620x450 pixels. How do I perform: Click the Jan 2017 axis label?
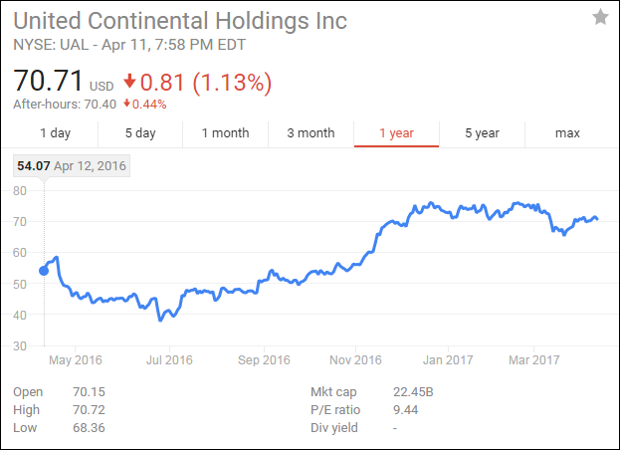pos(445,360)
